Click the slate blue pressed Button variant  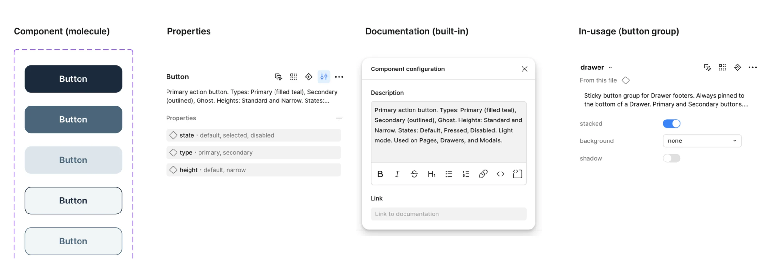coord(73,120)
